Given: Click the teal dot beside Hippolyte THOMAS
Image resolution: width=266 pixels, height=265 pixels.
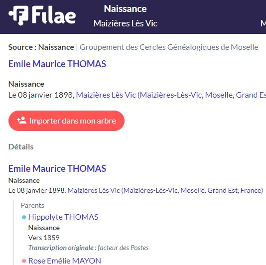Looking at the screenshot, I should (x=24, y=217).
